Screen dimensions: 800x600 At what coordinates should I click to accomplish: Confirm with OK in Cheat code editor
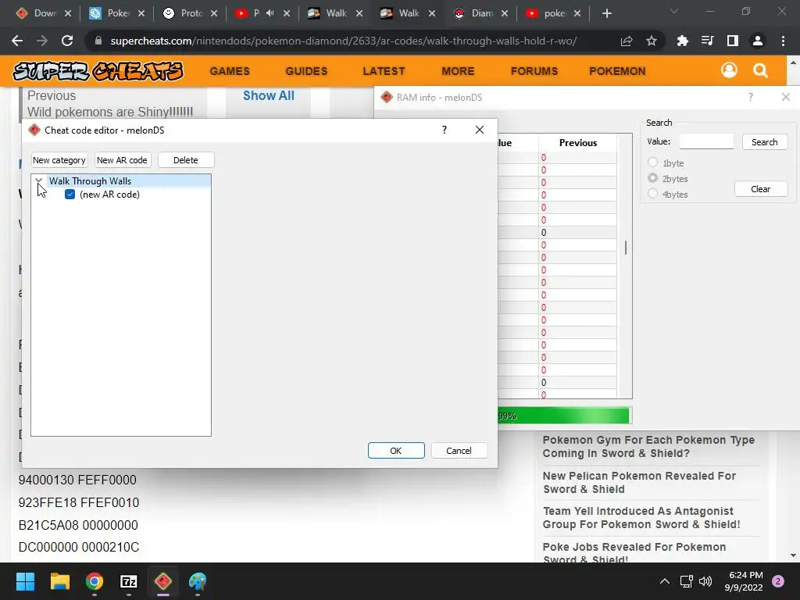pyautogui.click(x=396, y=451)
